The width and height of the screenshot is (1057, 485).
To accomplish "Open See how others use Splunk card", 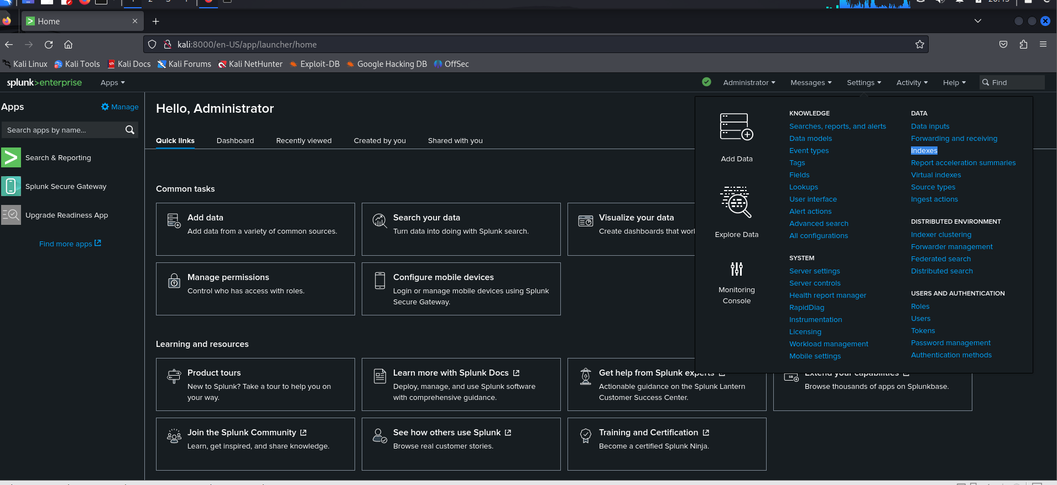I will pyautogui.click(x=461, y=444).
